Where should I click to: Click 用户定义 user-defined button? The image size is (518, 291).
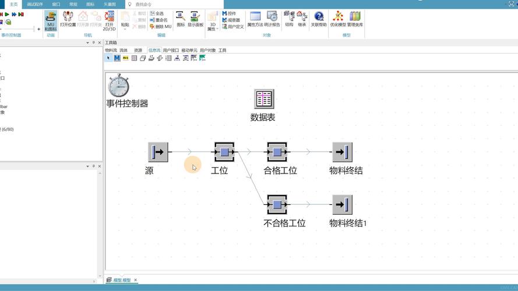coord(233,26)
